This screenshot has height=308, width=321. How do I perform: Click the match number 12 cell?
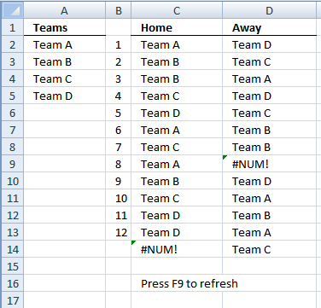(119, 232)
